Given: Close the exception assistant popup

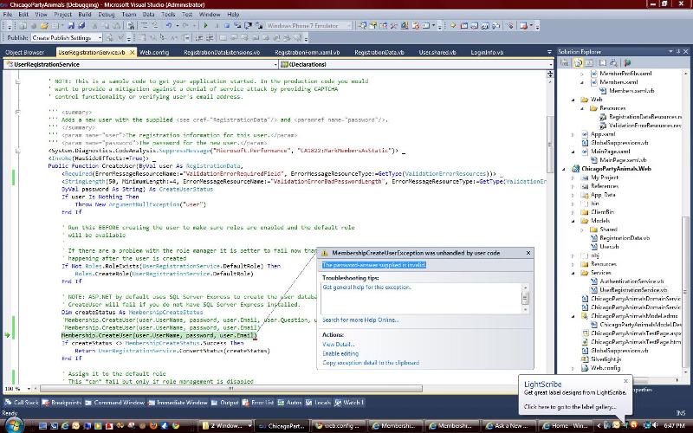Looking at the screenshot, I should click(528, 253).
